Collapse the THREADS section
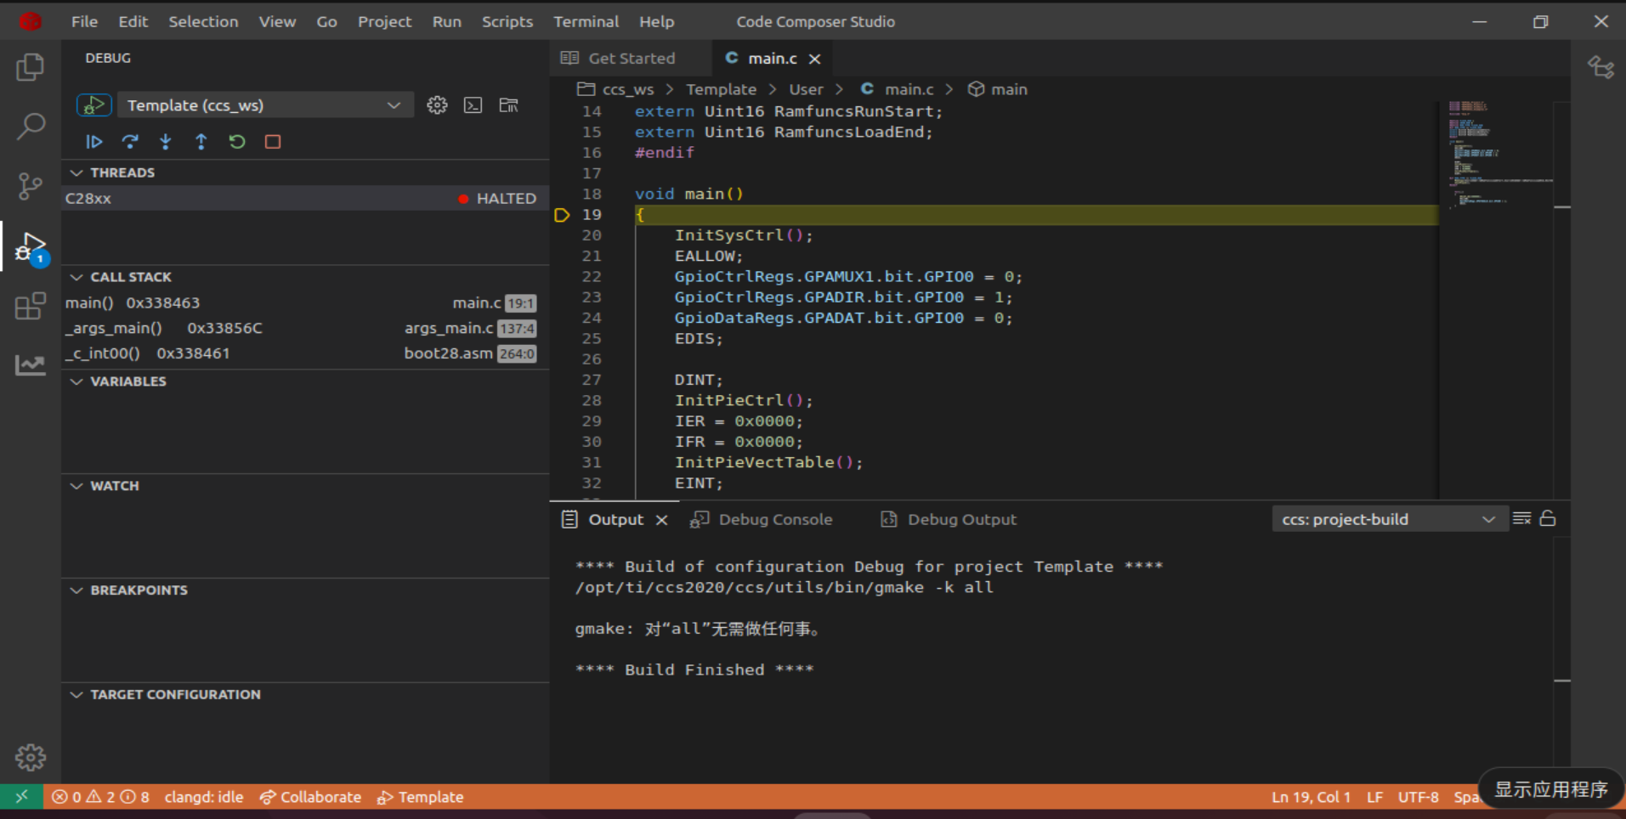Viewport: 1626px width, 819px height. pos(76,172)
